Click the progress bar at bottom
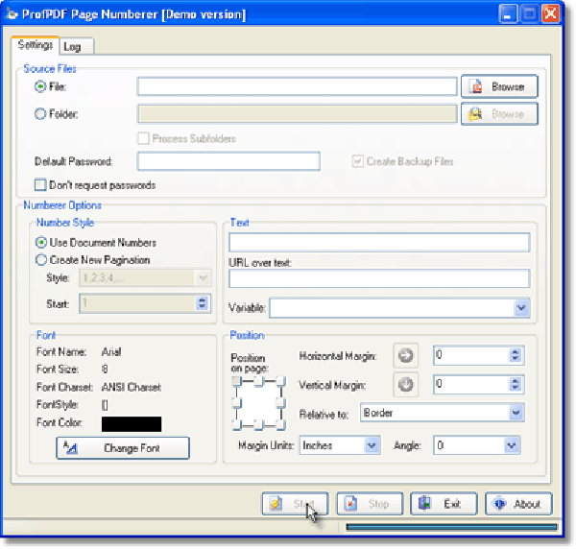This screenshot has width=576, height=549. pyautogui.click(x=451, y=527)
